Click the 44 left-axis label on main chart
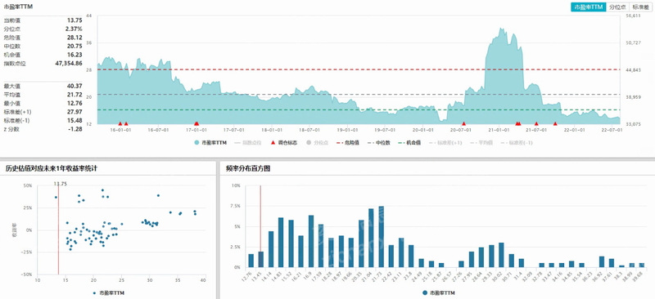Screen dimensions: 655x299 pyautogui.click(x=89, y=16)
